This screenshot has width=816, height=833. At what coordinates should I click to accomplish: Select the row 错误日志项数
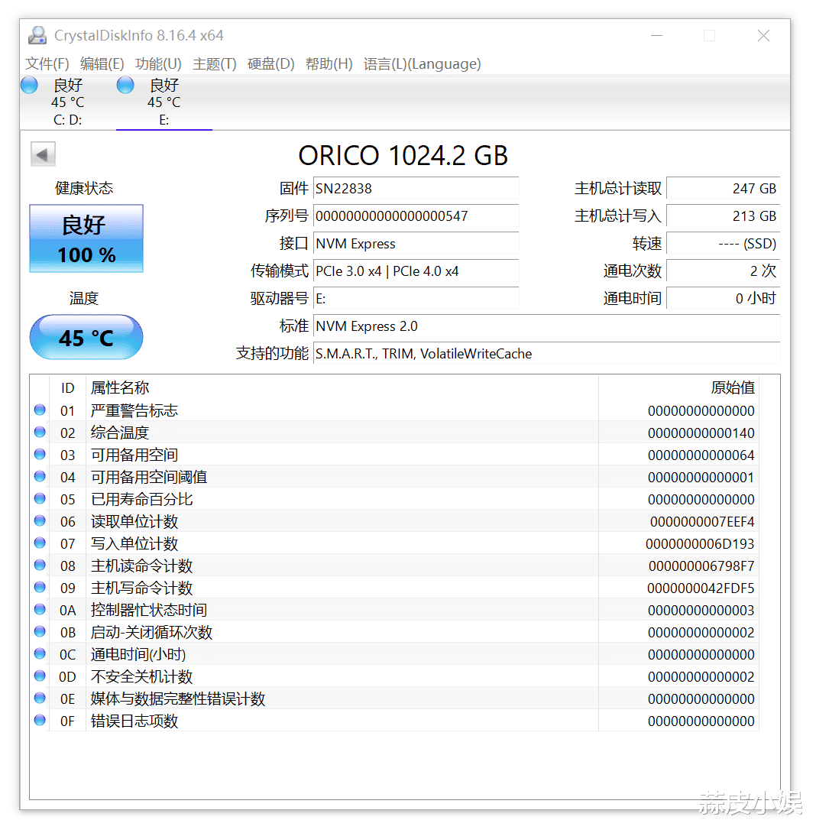coord(395,721)
